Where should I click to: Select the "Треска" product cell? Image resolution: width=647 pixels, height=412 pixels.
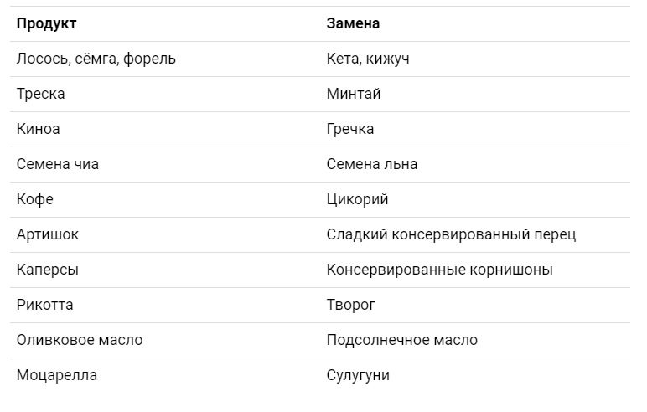click(x=41, y=94)
